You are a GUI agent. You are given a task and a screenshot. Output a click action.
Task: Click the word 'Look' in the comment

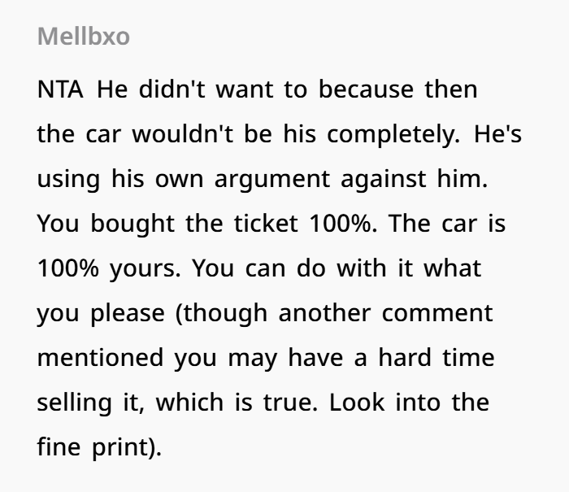point(357,403)
